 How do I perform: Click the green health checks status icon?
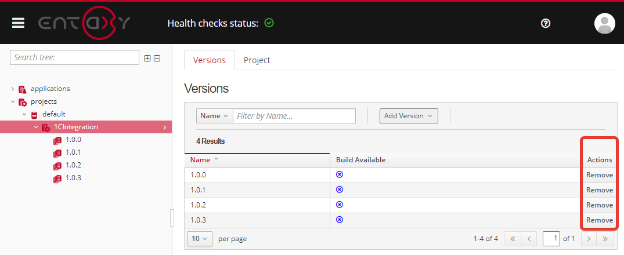click(269, 23)
